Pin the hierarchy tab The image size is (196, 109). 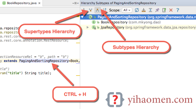157,10
